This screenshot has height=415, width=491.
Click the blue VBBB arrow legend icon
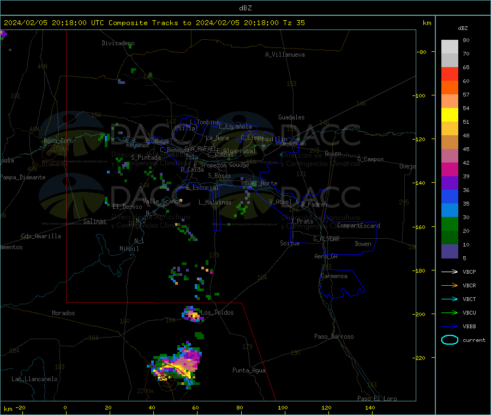click(x=450, y=327)
